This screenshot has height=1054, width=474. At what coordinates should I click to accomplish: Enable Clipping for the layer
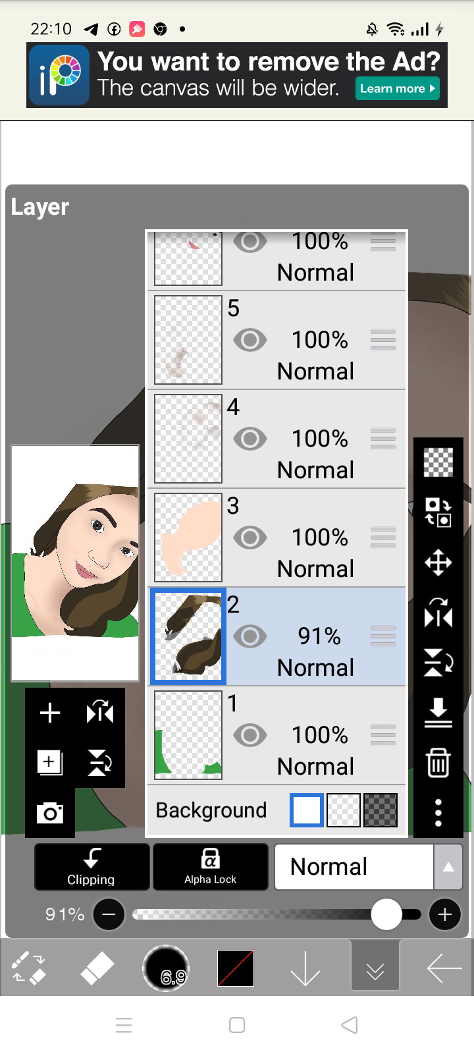pyautogui.click(x=92, y=867)
